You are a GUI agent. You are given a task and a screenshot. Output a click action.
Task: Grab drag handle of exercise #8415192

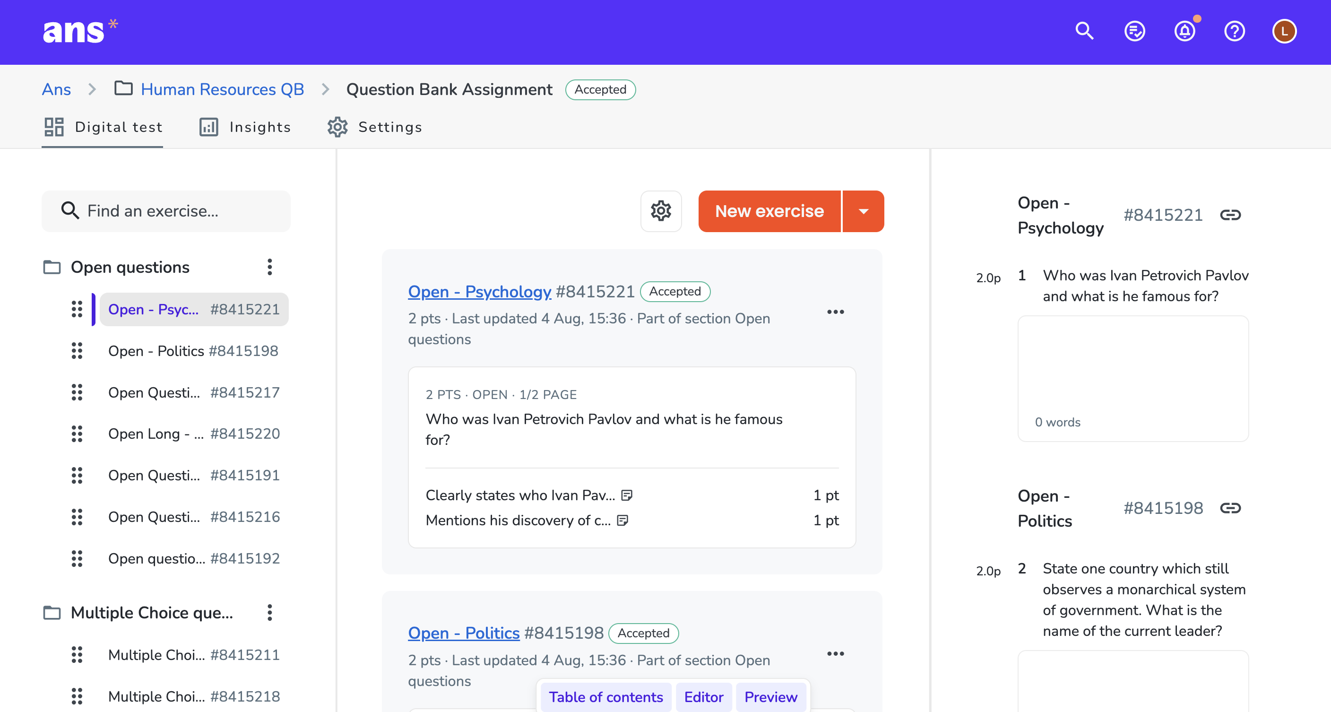tap(77, 558)
